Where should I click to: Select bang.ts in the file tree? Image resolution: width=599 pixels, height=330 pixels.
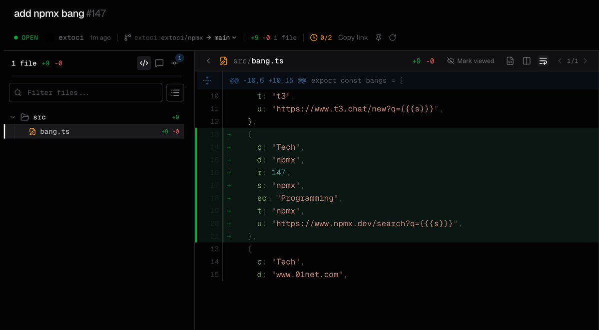[94, 131]
